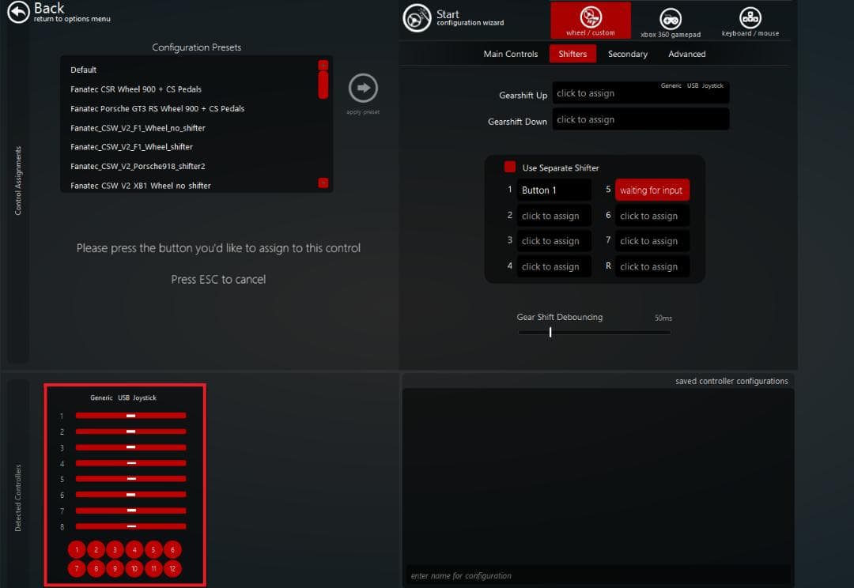Select the wheel / custom controller icon
Image resolution: width=854 pixels, height=588 pixels.
click(590, 19)
